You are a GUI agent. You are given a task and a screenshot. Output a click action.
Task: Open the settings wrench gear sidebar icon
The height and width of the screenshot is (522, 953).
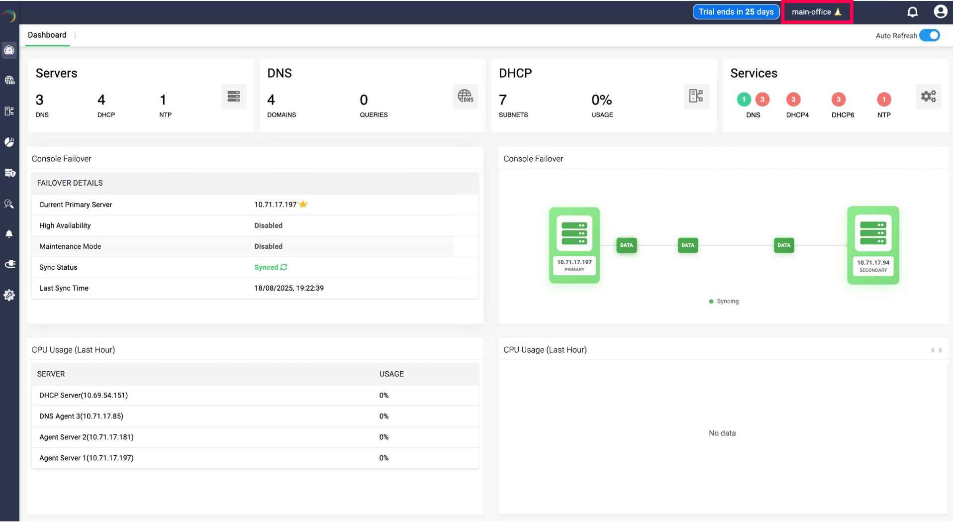9,295
